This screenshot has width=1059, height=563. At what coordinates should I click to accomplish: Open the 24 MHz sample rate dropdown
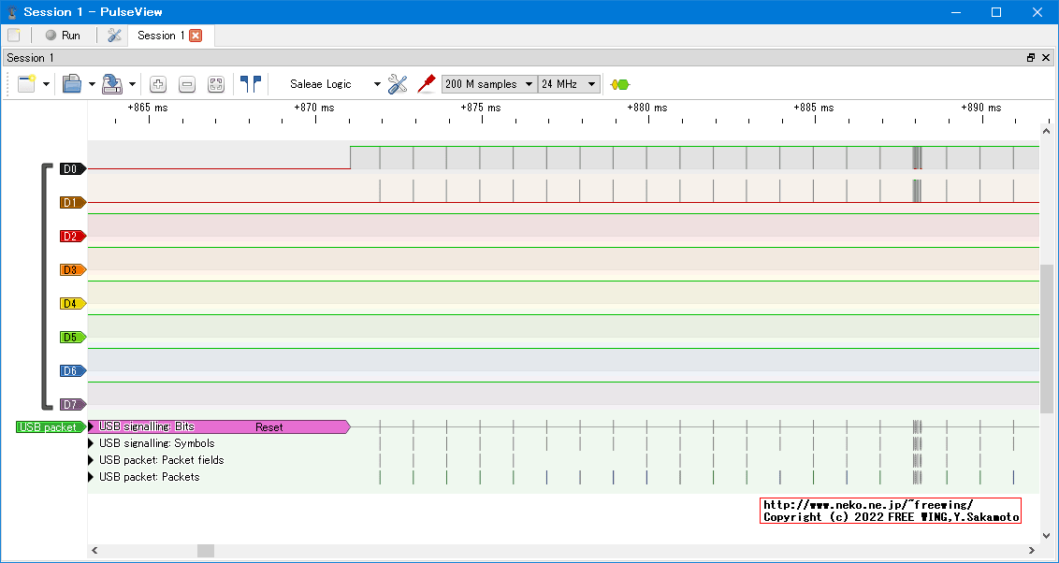[x=569, y=84]
